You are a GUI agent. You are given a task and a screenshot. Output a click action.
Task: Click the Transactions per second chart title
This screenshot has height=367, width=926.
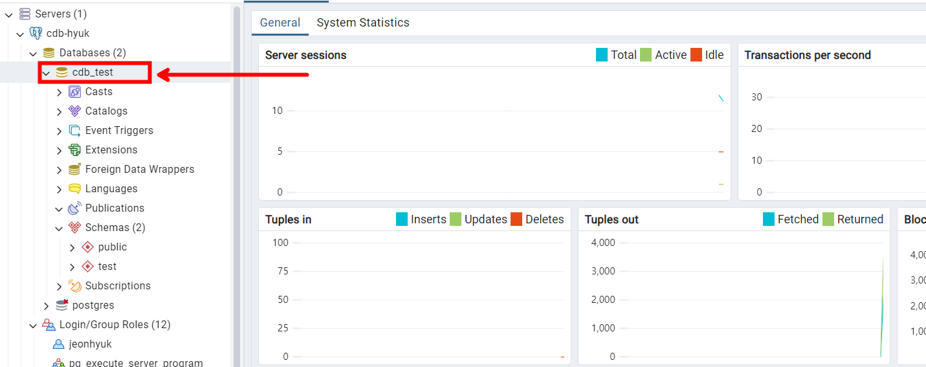click(808, 55)
